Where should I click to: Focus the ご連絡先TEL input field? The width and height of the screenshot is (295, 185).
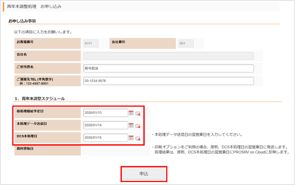click(x=169, y=81)
